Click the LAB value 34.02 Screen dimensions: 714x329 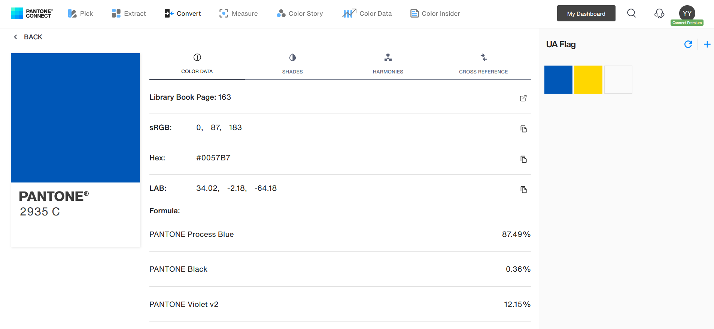208,188
